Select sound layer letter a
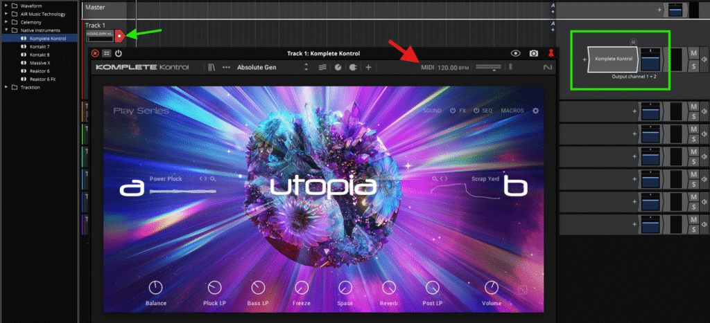This screenshot has height=323, width=710. click(131, 187)
